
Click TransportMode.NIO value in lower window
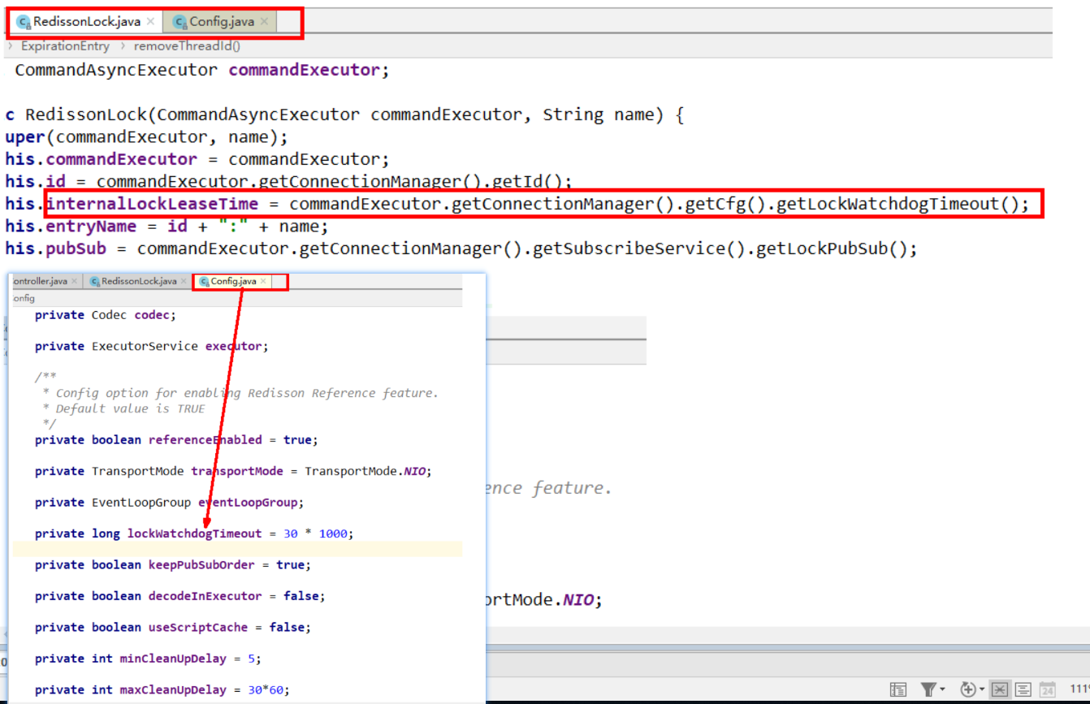[x=367, y=471]
